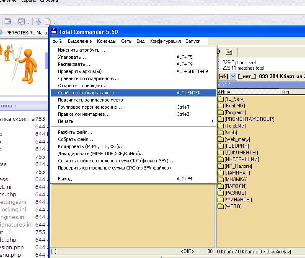This screenshot has width=305, height=258.
Task: Select the [ИНСТРУКЦИИ] folder icon
Action: pyautogui.click(x=220, y=159)
